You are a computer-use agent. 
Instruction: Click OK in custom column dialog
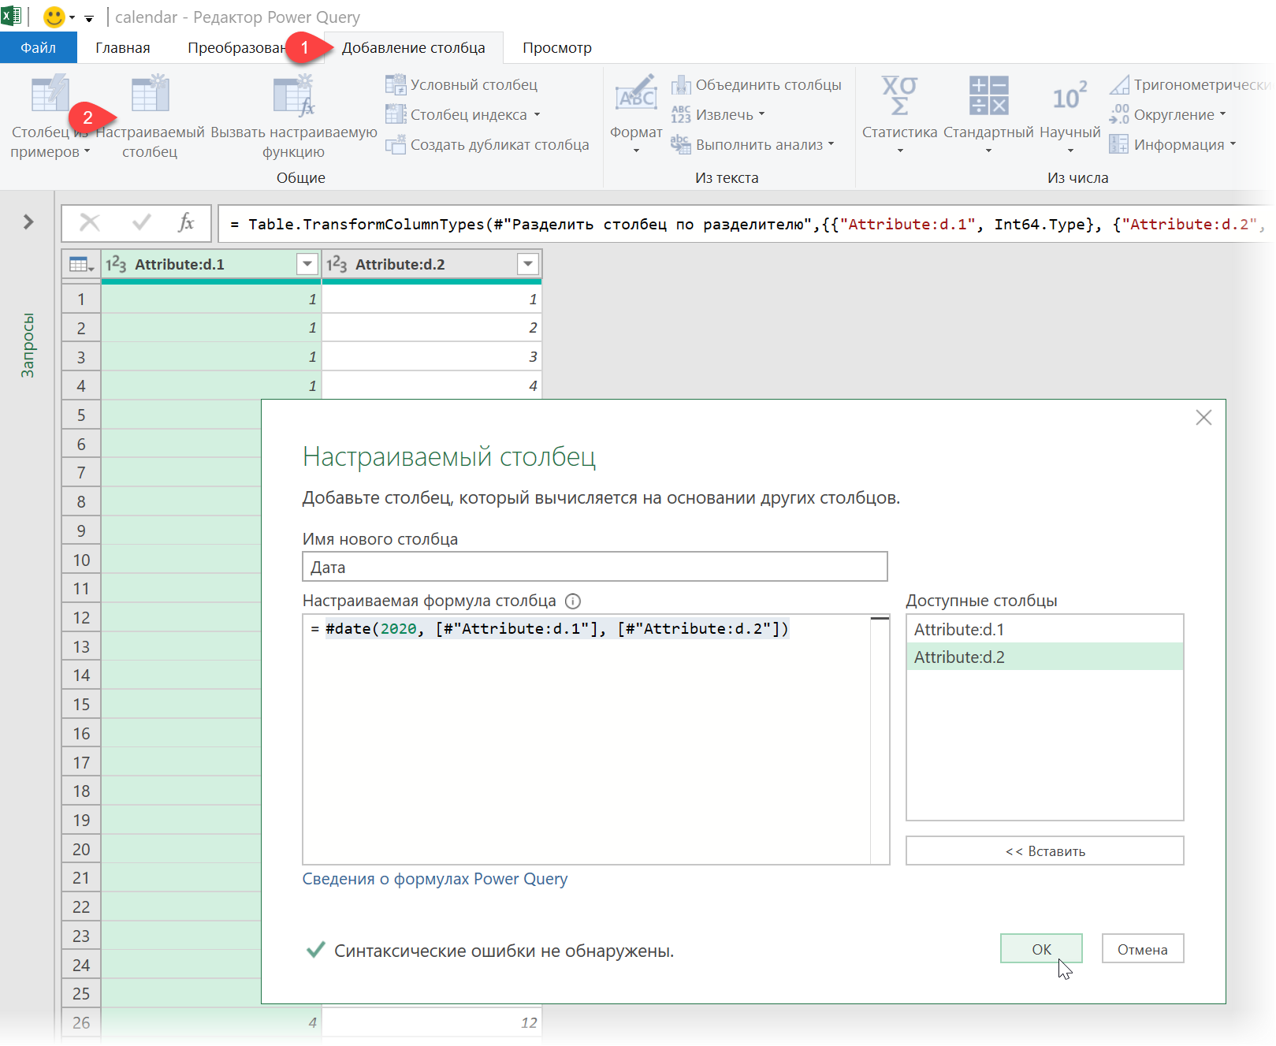(1041, 949)
